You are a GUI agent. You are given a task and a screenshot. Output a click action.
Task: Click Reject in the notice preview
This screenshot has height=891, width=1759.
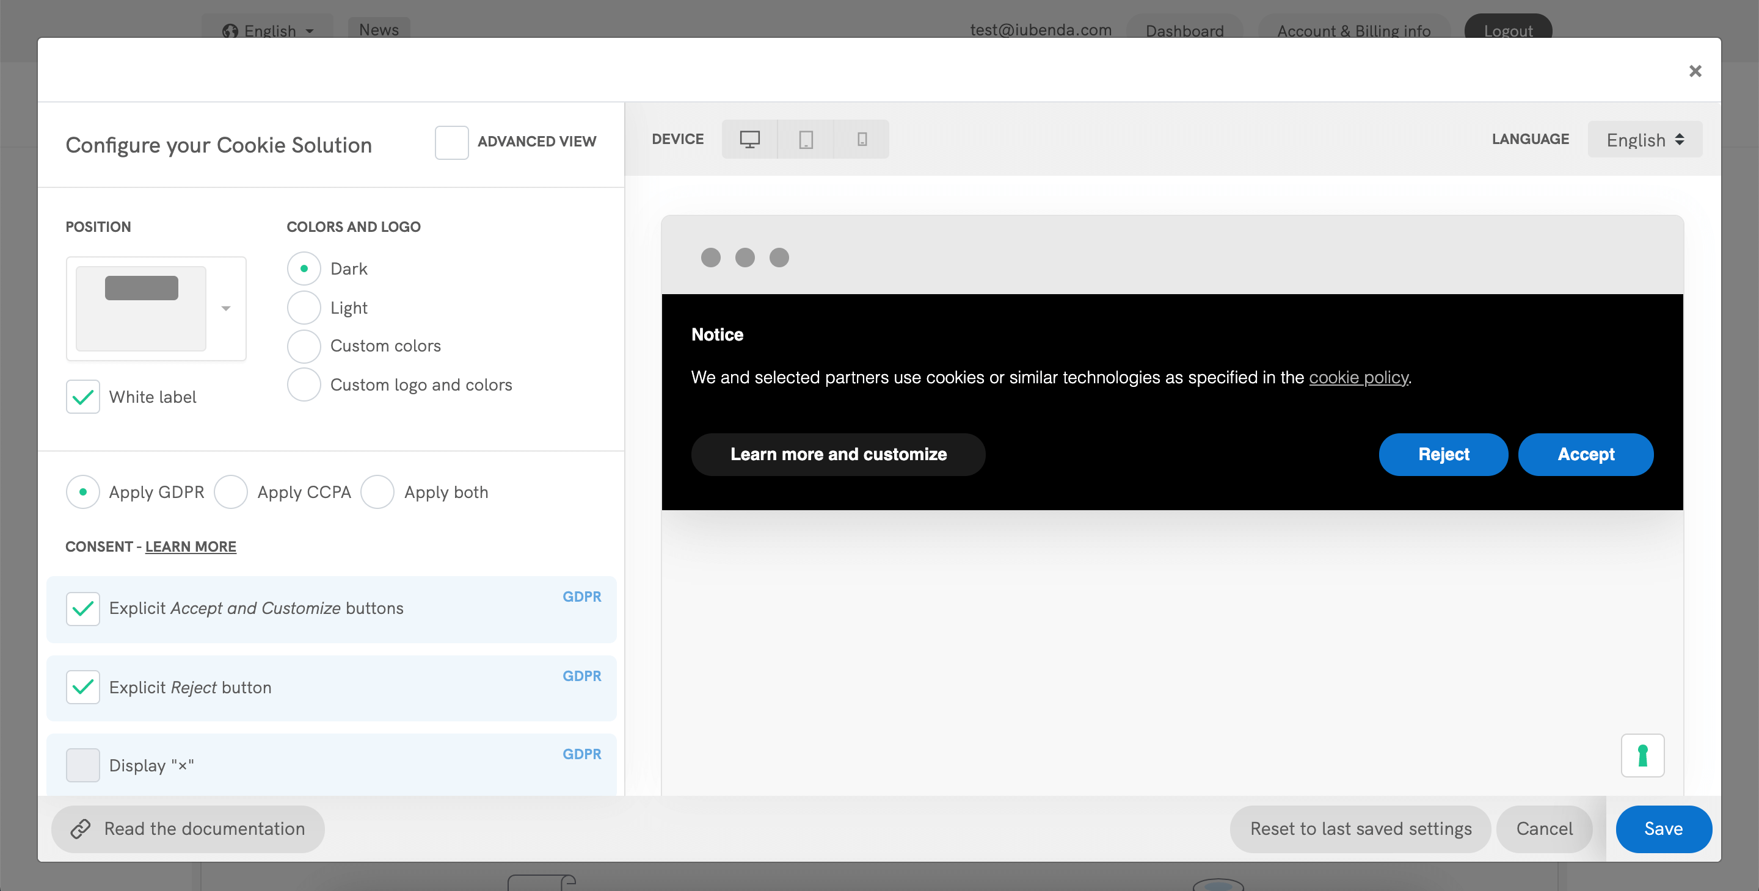[1443, 455]
